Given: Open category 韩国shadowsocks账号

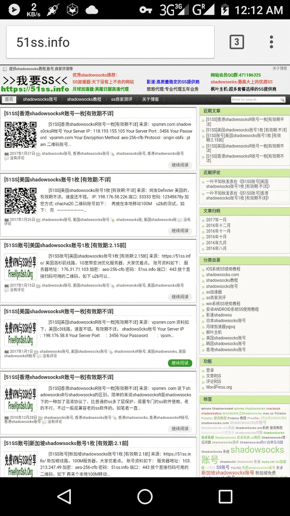Looking at the screenshot, I should 226,344.
